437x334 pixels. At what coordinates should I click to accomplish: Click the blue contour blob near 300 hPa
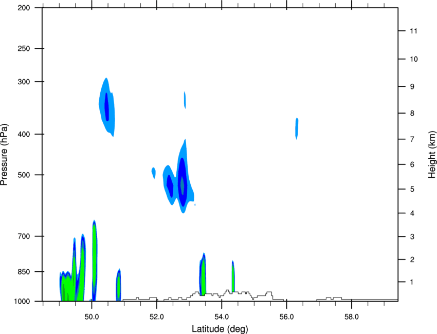pos(107,107)
